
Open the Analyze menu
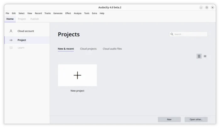[x=78, y=13]
